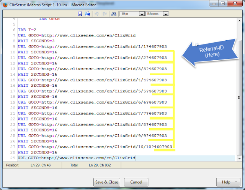The height and width of the screenshot is (190, 245).
Task: Click line 29 URL ending en/ClixGrid
Action: tap(77, 158)
